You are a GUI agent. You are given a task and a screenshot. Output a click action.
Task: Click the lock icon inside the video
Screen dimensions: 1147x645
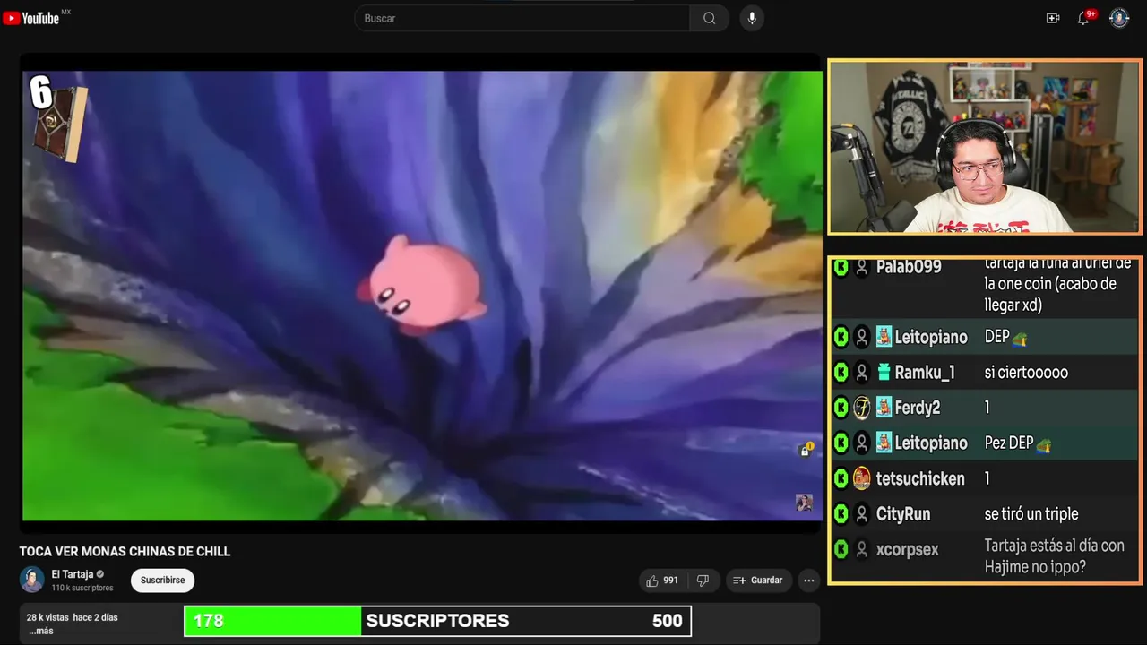tap(806, 450)
